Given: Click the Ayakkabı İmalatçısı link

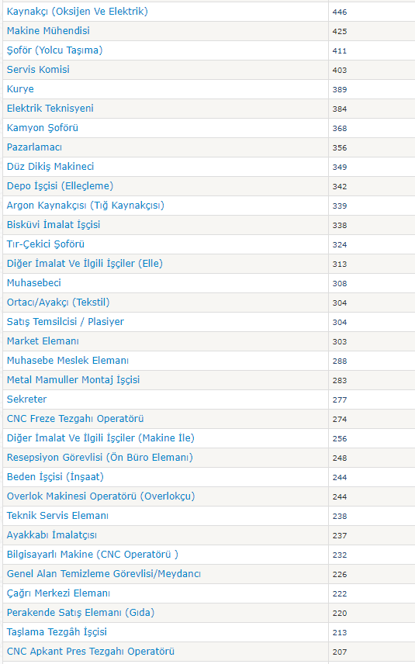Looking at the screenshot, I should [52, 535].
